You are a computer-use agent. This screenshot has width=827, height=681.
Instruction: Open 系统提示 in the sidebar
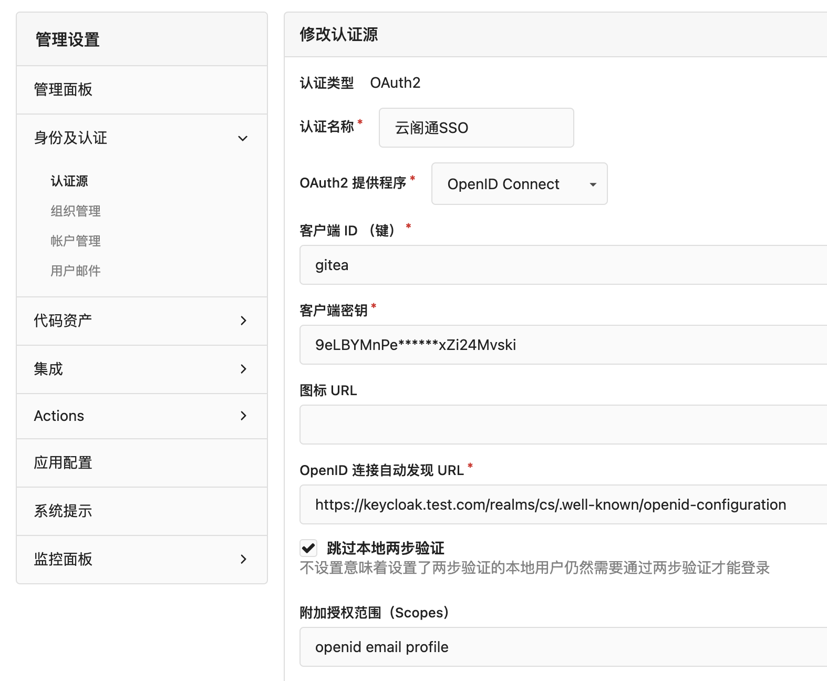pyautogui.click(x=63, y=511)
